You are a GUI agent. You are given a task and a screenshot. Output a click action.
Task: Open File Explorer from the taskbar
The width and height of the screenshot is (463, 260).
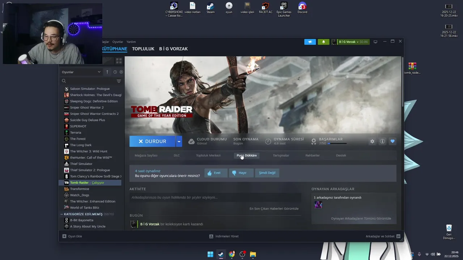[253, 254]
